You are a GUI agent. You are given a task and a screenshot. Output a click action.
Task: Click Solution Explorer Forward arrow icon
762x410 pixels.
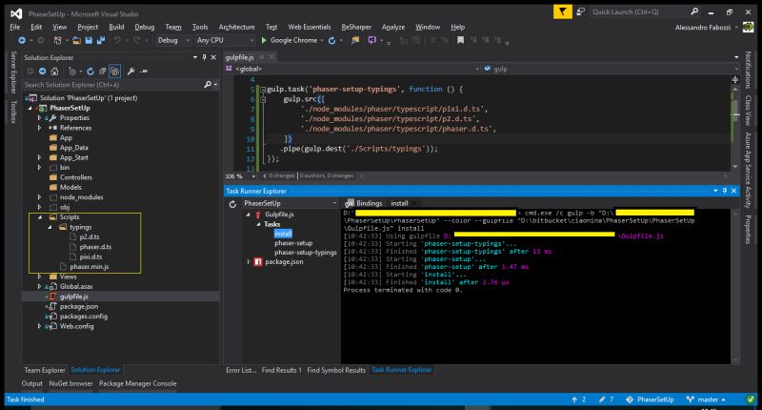[x=42, y=72]
